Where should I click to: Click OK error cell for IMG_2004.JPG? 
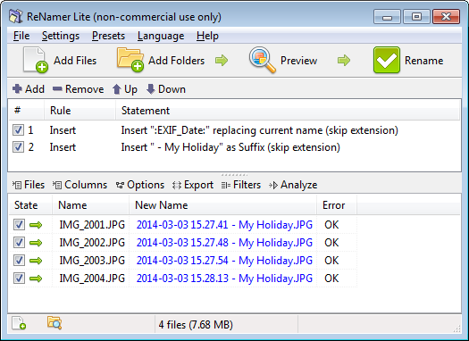click(x=331, y=279)
